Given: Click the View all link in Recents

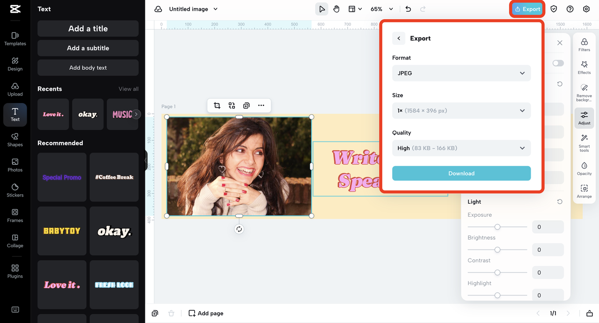Looking at the screenshot, I should click(x=128, y=89).
